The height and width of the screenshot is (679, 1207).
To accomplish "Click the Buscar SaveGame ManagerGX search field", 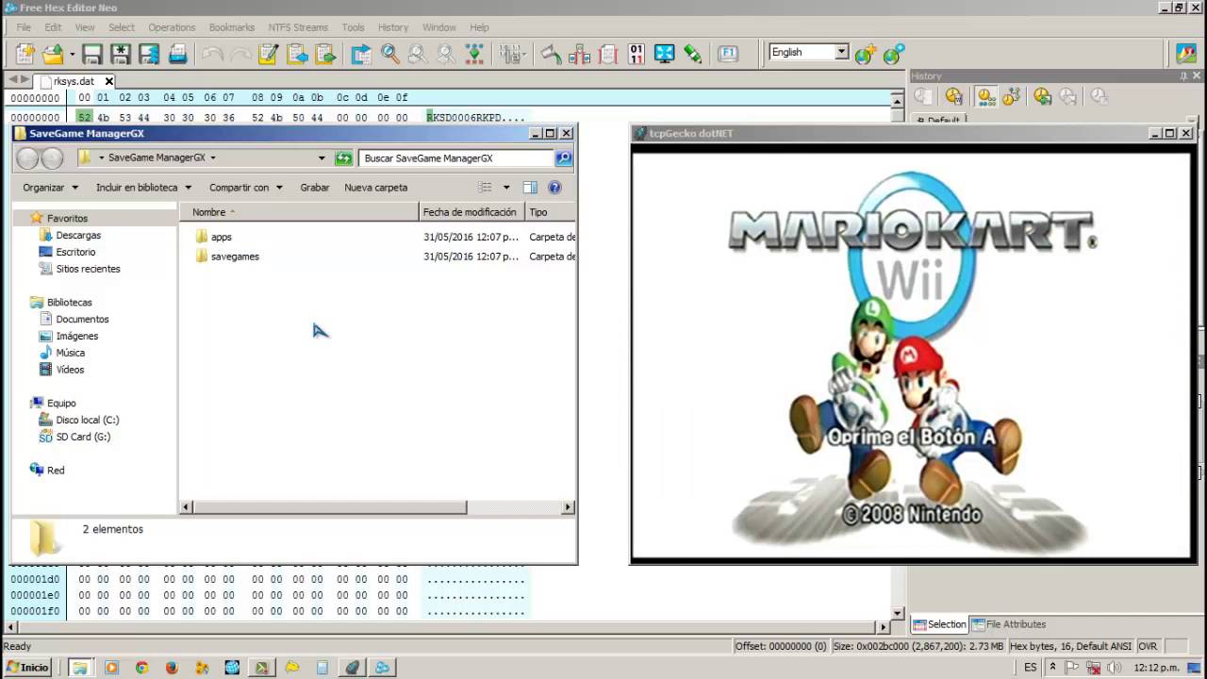I will click(x=457, y=158).
